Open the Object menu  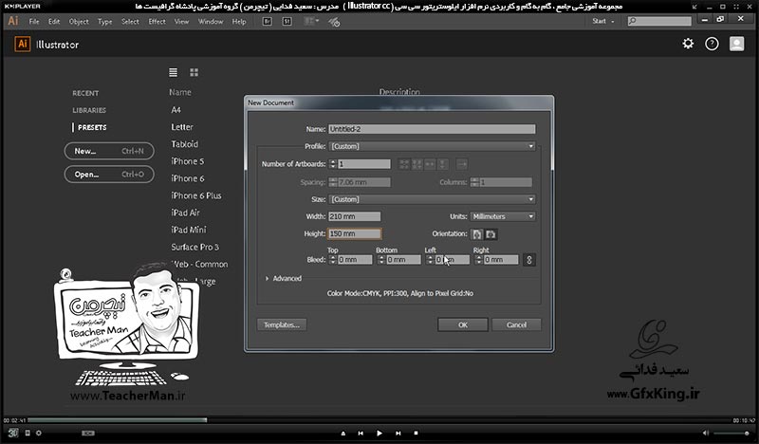pyautogui.click(x=79, y=21)
